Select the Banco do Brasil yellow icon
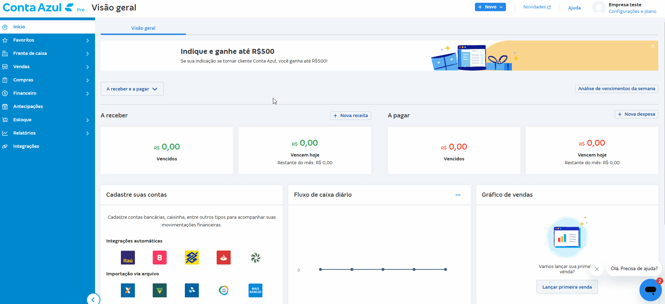Viewport: 665px width, 304px height. (x=192, y=258)
